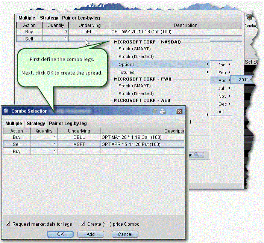Click the Cancel button

(125, 234)
